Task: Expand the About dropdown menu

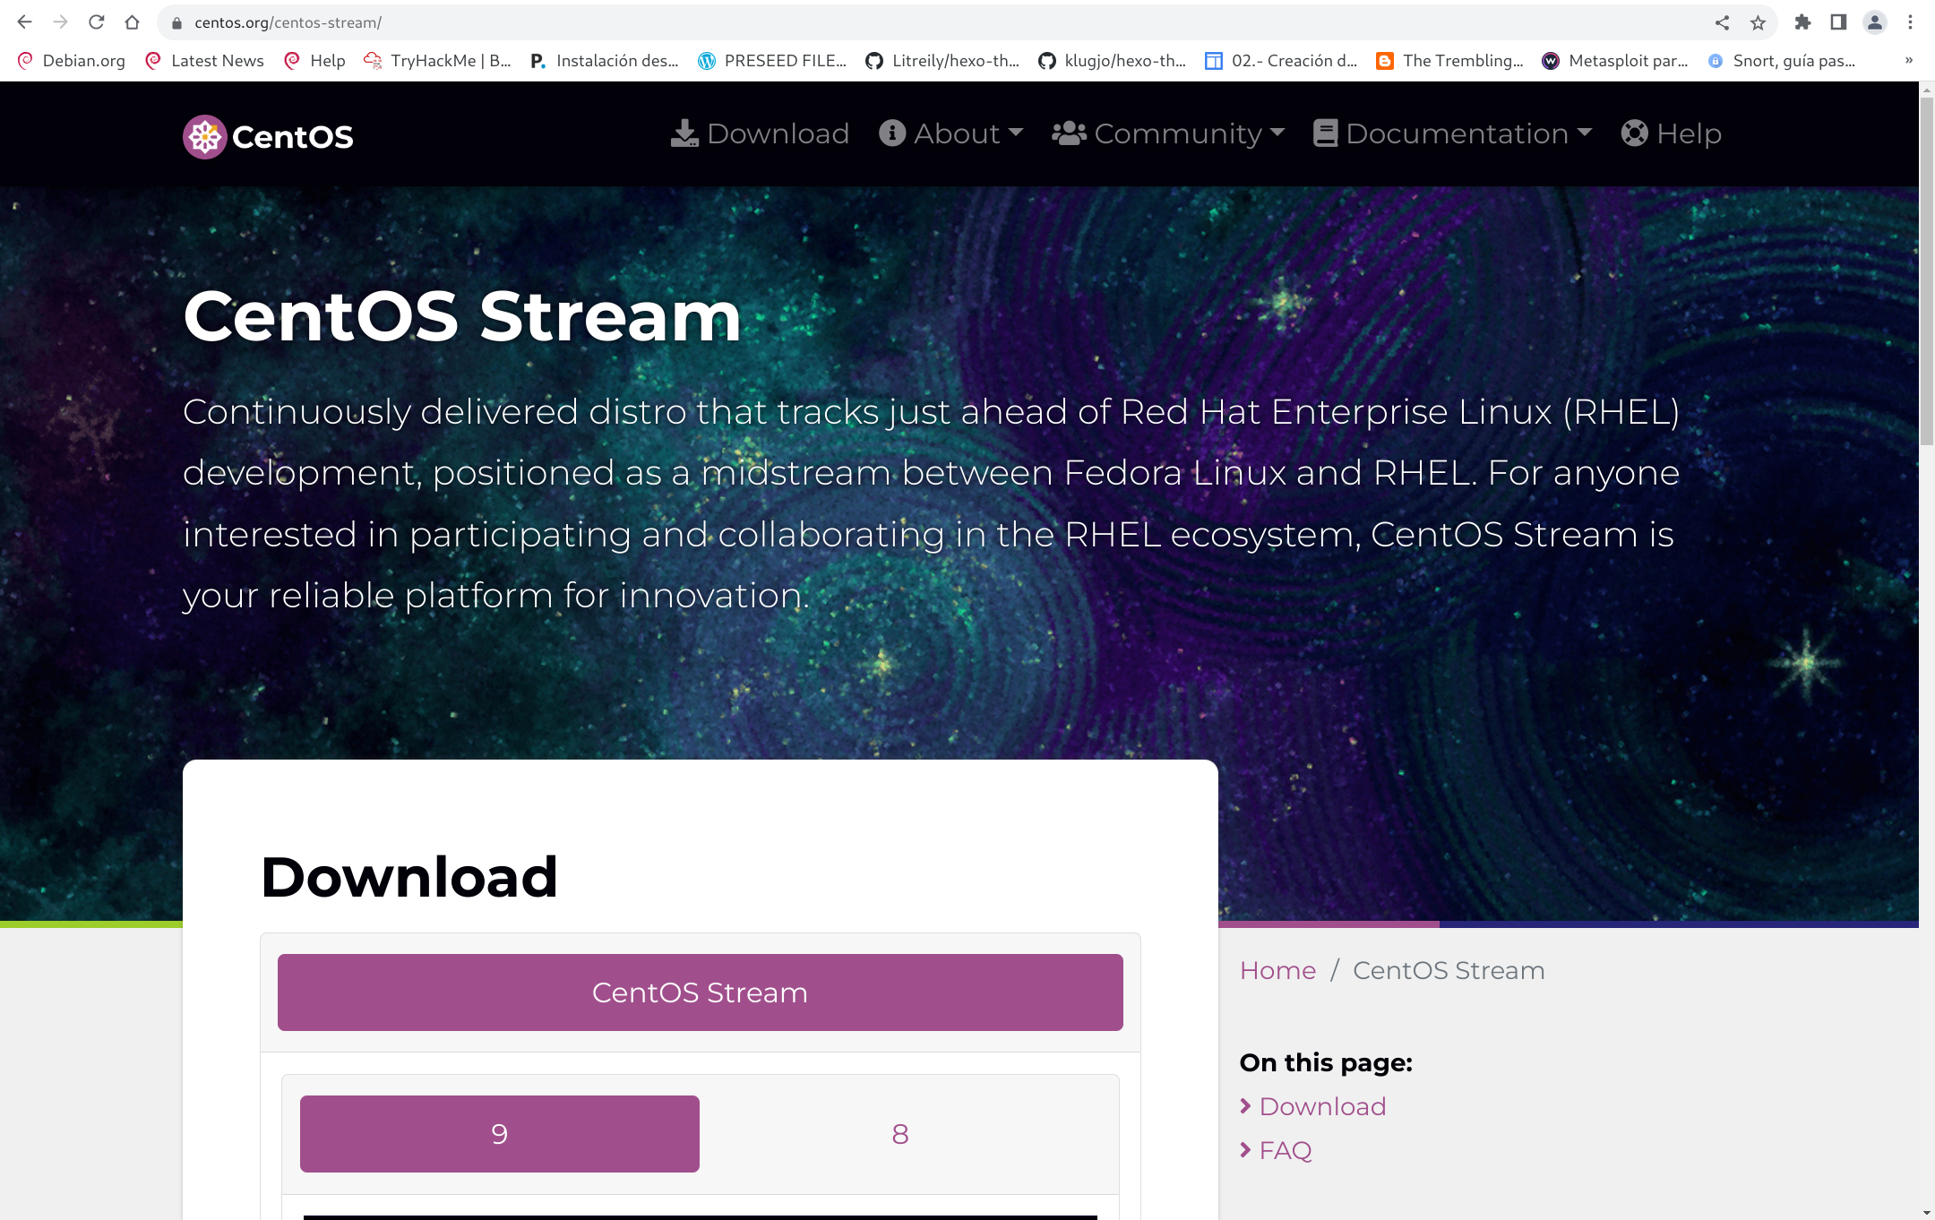Action: (x=951, y=133)
